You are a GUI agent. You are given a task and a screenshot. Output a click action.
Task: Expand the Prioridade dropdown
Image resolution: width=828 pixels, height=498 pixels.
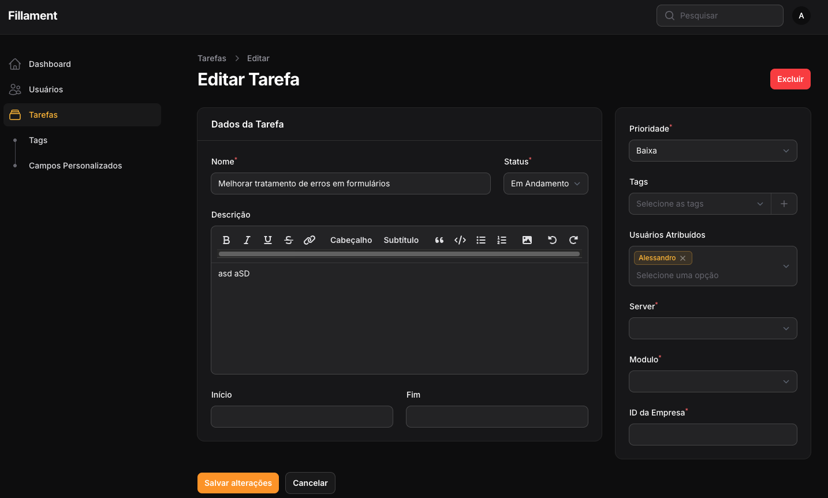click(713, 151)
